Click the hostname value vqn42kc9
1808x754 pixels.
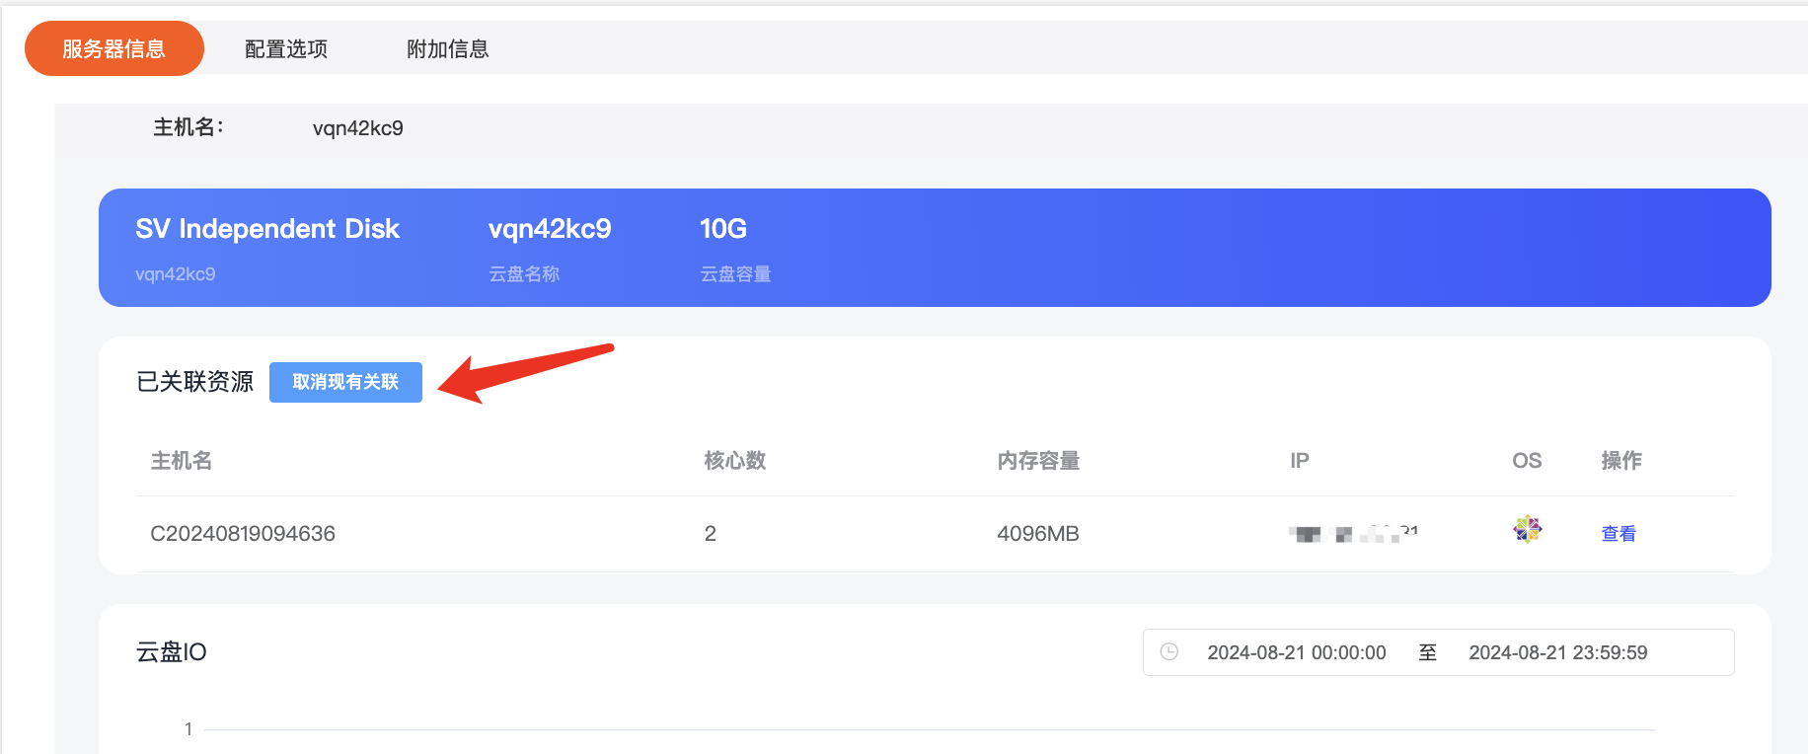pyautogui.click(x=358, y=128)
